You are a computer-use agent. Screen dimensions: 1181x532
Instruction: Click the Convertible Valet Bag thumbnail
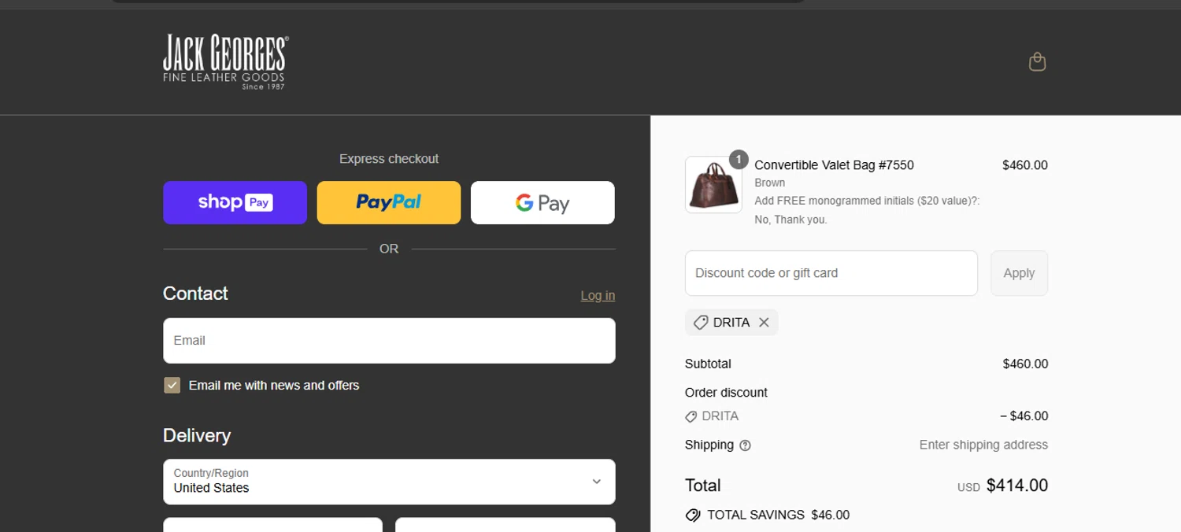tap(713, 184)
